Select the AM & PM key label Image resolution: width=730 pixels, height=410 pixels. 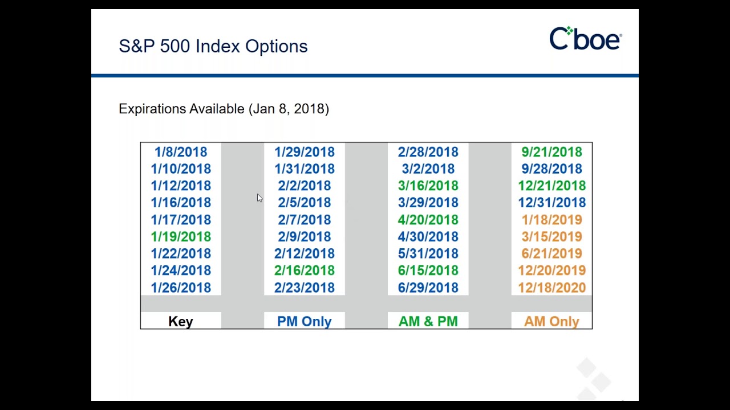(x=428, y=322)
